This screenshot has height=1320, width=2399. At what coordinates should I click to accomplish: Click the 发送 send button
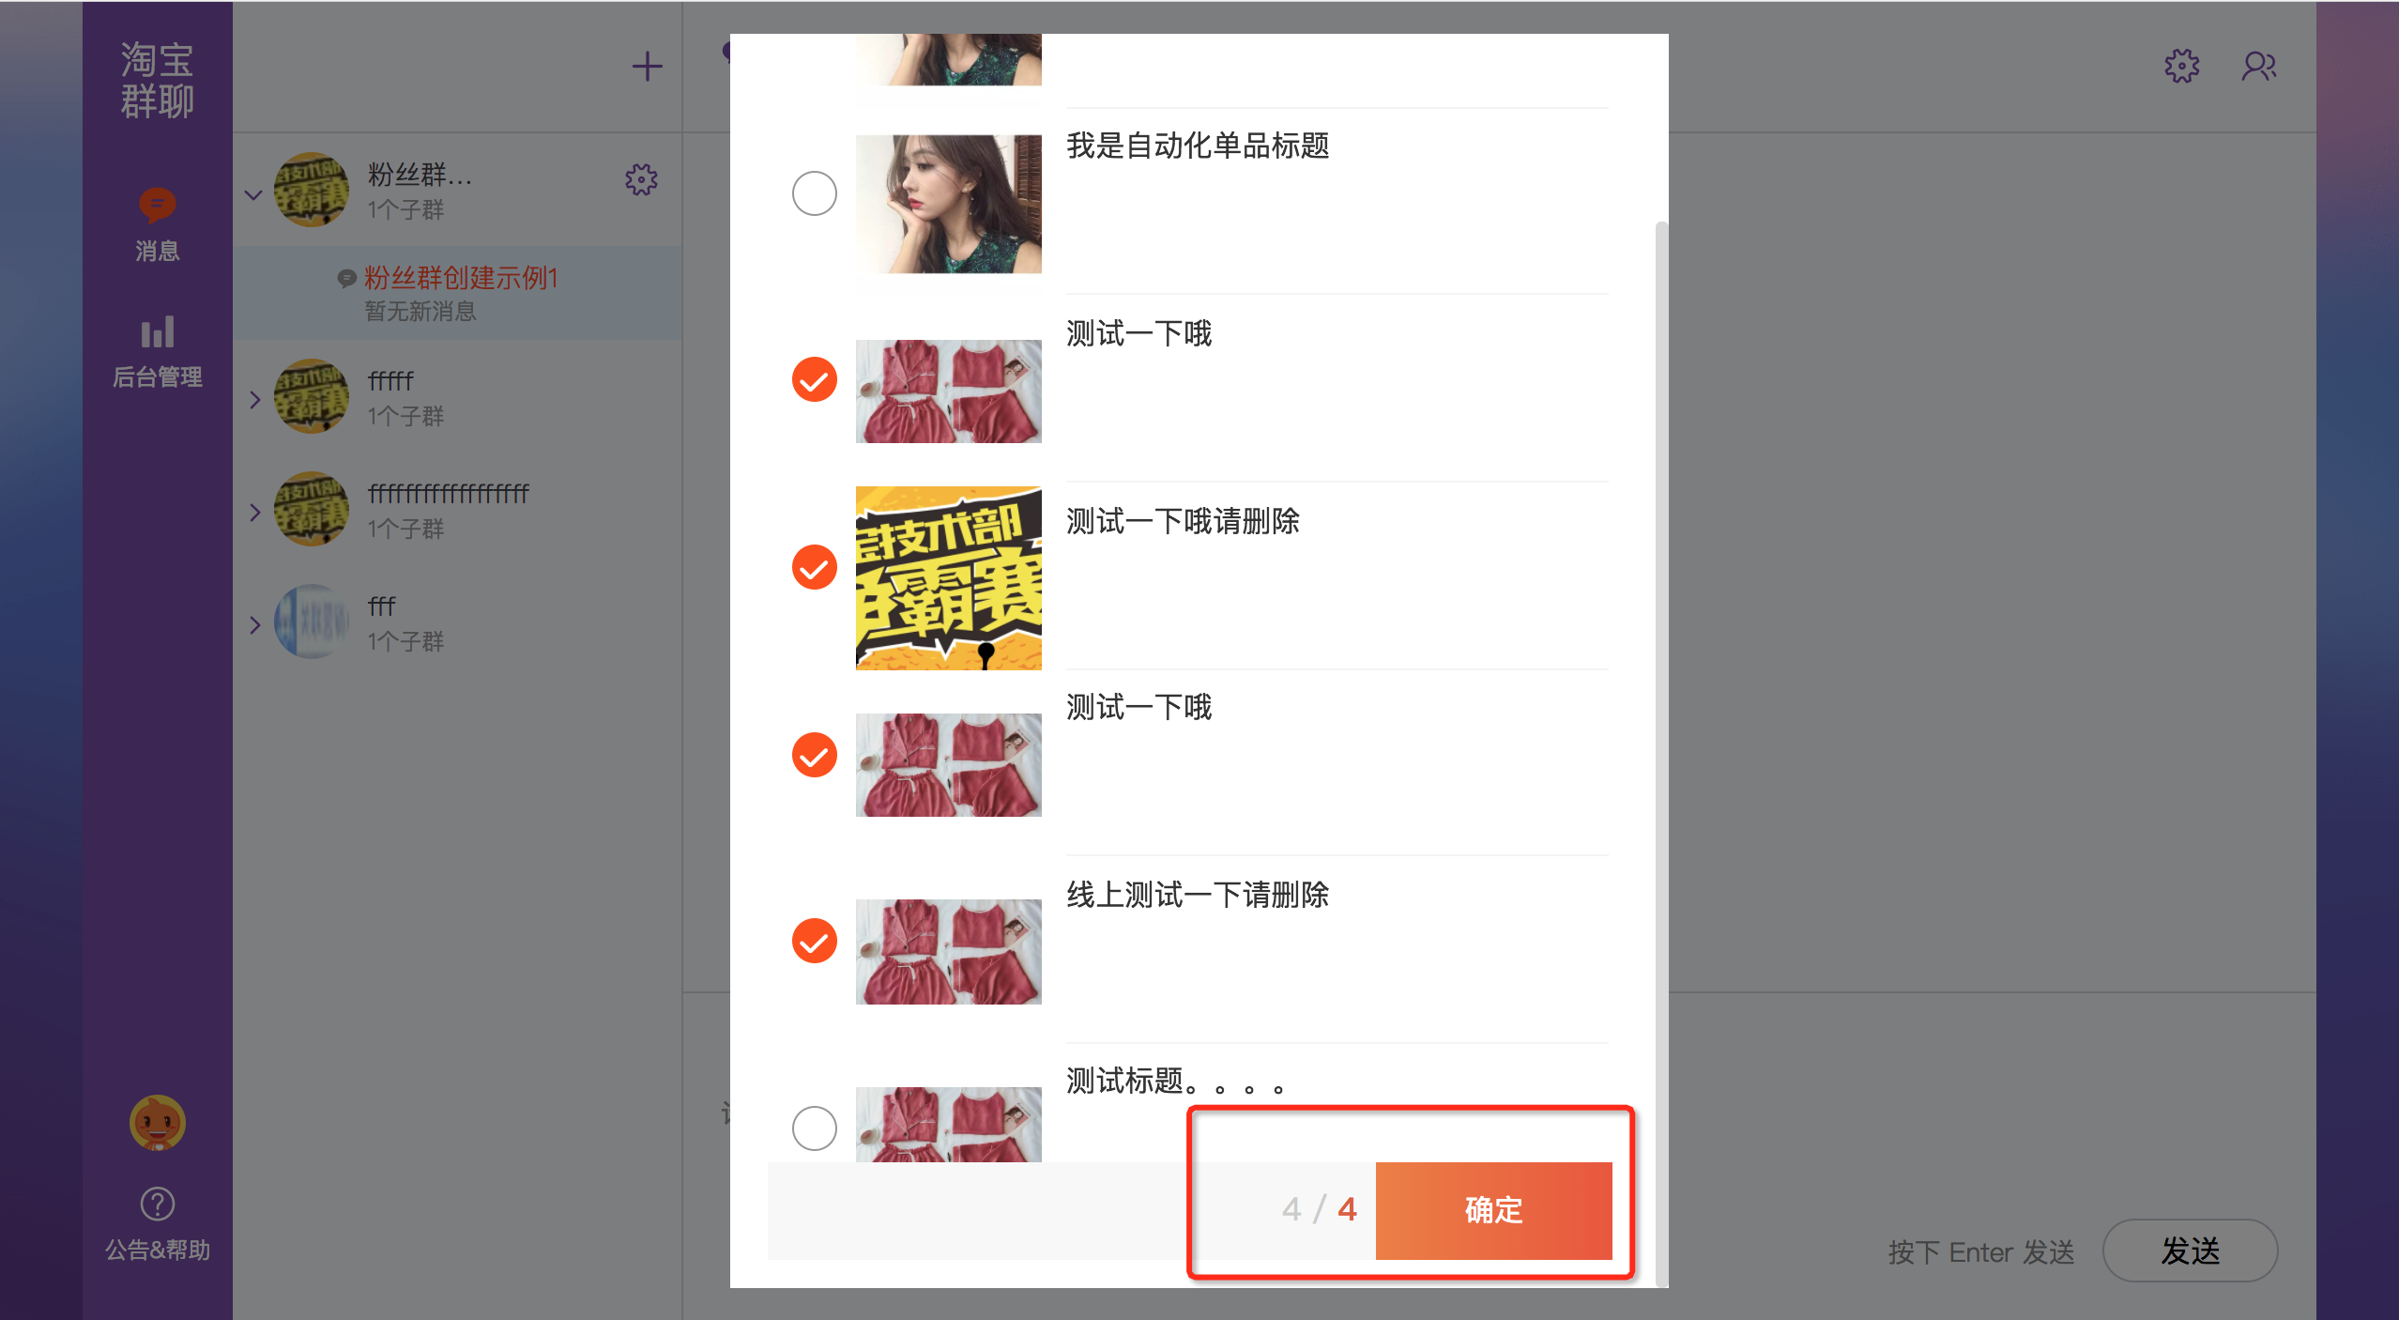pyautogui.click(x=2190, y=1251)
